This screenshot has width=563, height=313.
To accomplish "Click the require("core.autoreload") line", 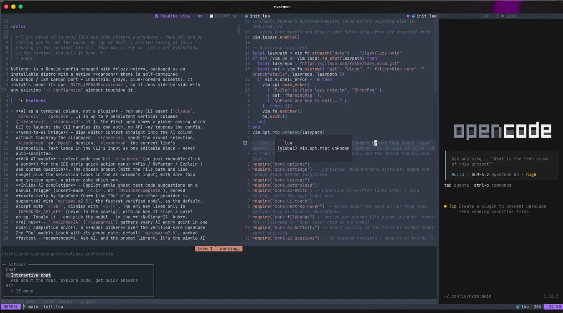I will point(285,185).
